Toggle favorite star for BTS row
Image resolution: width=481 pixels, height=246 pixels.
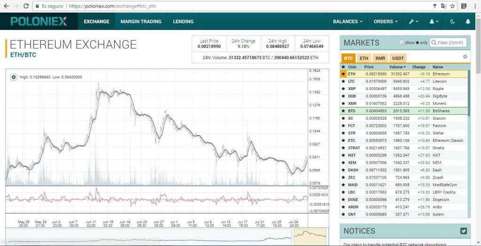pyautogui.click(x=343, y=111)
